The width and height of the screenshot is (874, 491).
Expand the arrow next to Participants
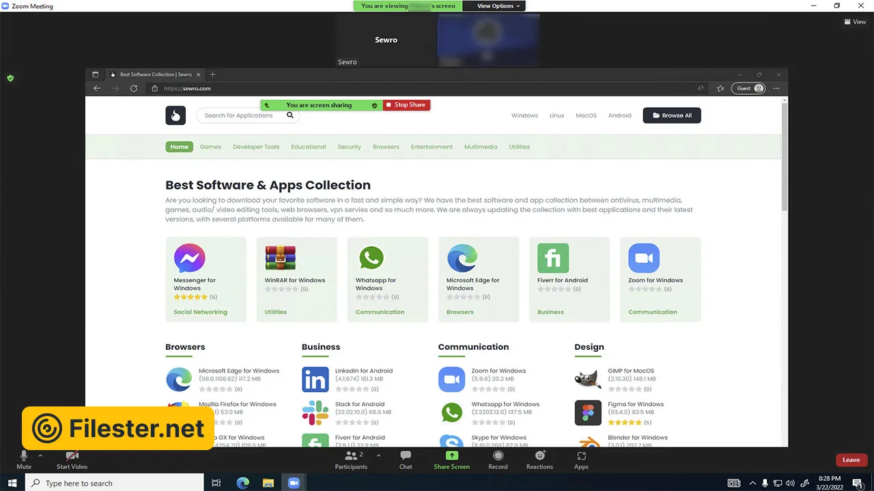pos(378,455)
